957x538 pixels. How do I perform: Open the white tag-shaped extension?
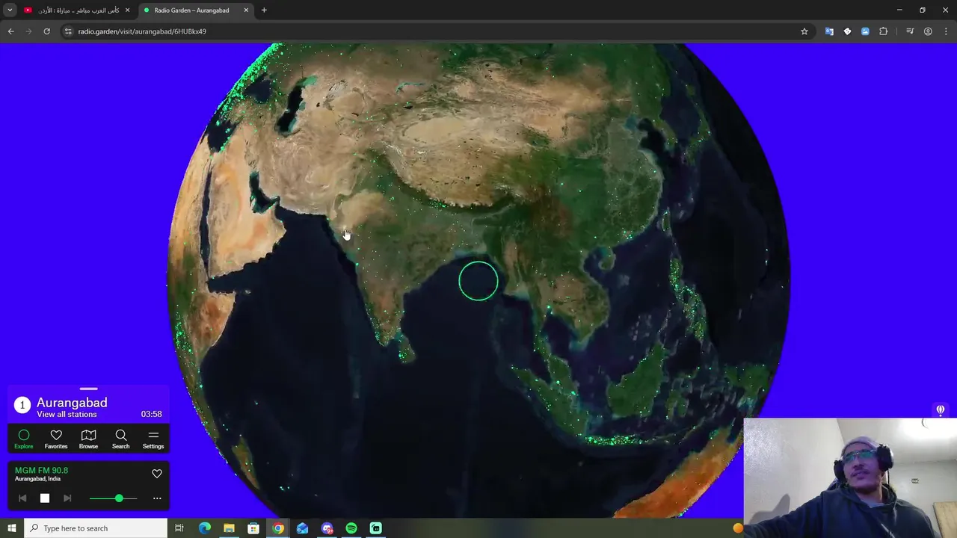coord(847,31)
